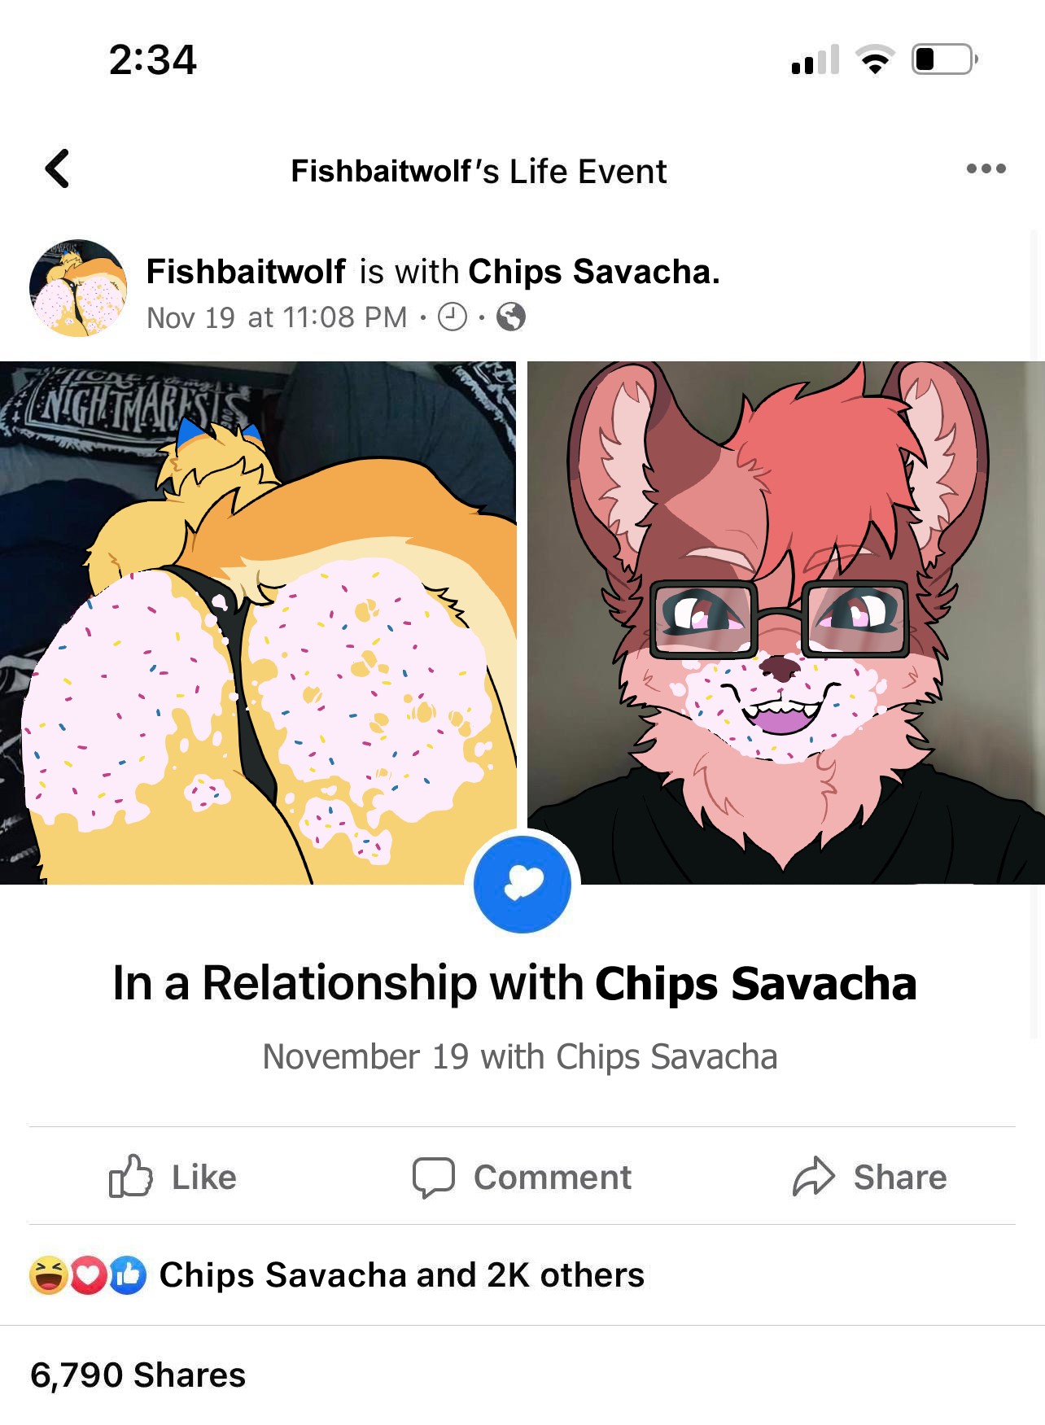Tap the bold Chips Savacha name in the relationship title
Image resolution: width=1045 pixels, height=1425 pixels.
(x=756, y=983)
